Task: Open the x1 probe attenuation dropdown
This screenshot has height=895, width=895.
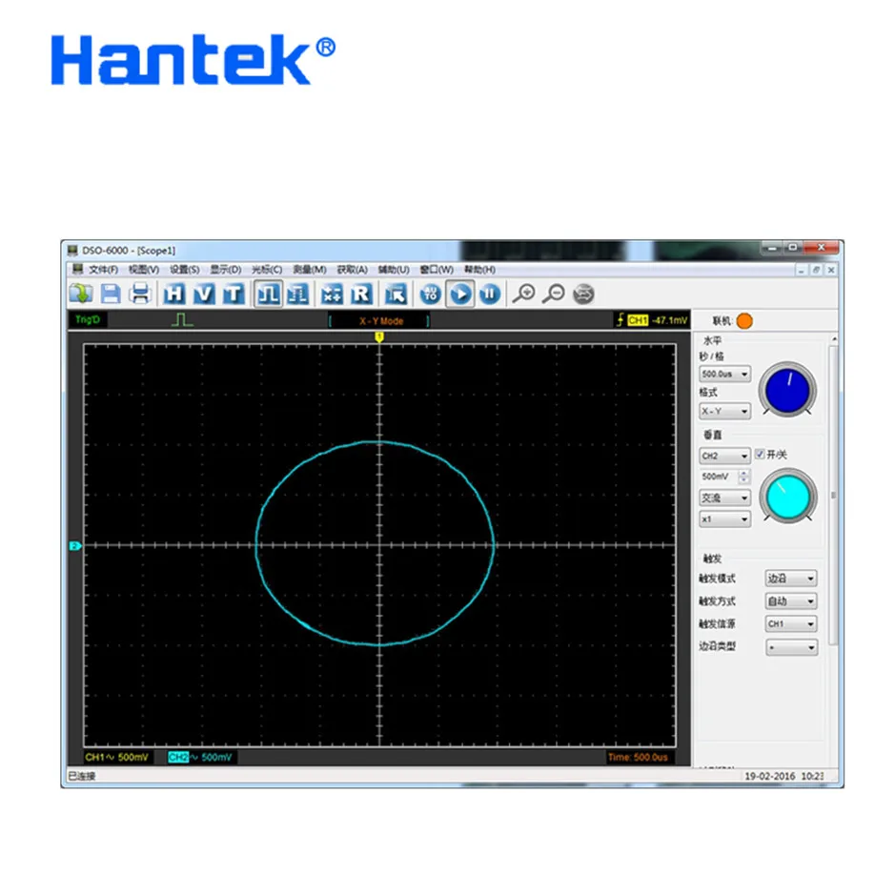Action: coord(725,519)
